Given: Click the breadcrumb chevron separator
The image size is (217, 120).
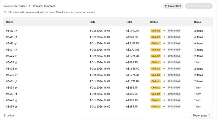Looking at the screenshot, I should tap(30, 6).
